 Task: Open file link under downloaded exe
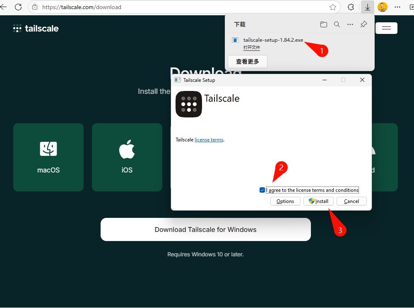(252, 48)
